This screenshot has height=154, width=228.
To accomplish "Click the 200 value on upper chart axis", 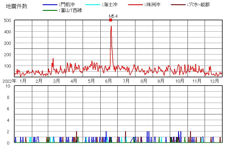I will tap(8, 55).
